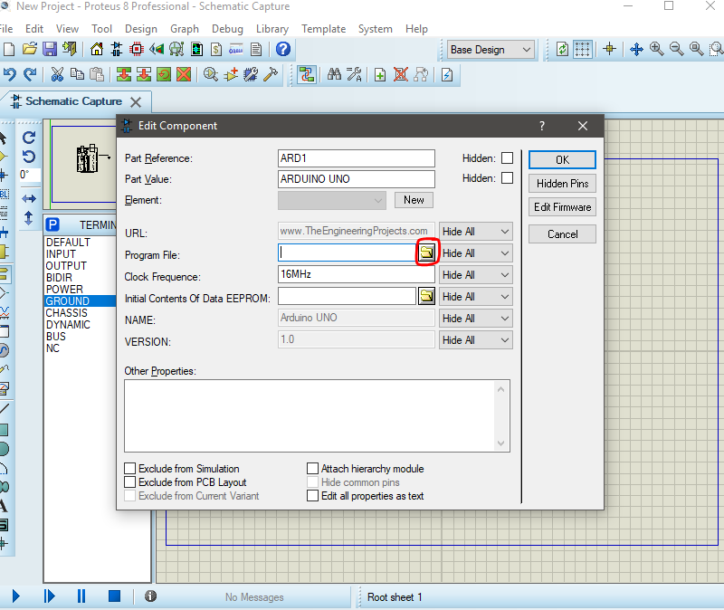Click the Save Project toolbar icon
The width and height of the screenshot is (724, 610).
point(50,49)
